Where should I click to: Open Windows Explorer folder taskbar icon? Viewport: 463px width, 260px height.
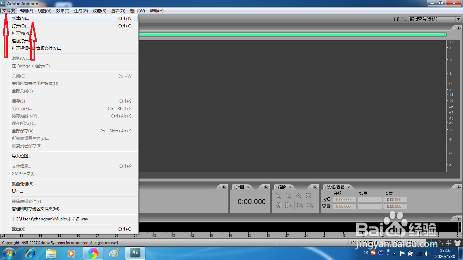(x=51, y=253)
